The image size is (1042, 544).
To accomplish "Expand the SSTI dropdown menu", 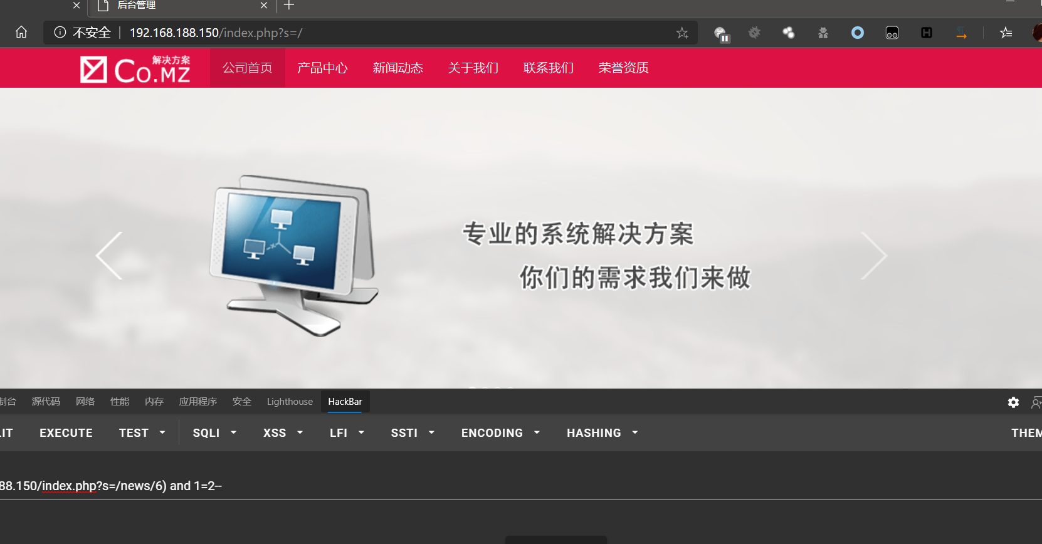I will (x=413, y=433).
